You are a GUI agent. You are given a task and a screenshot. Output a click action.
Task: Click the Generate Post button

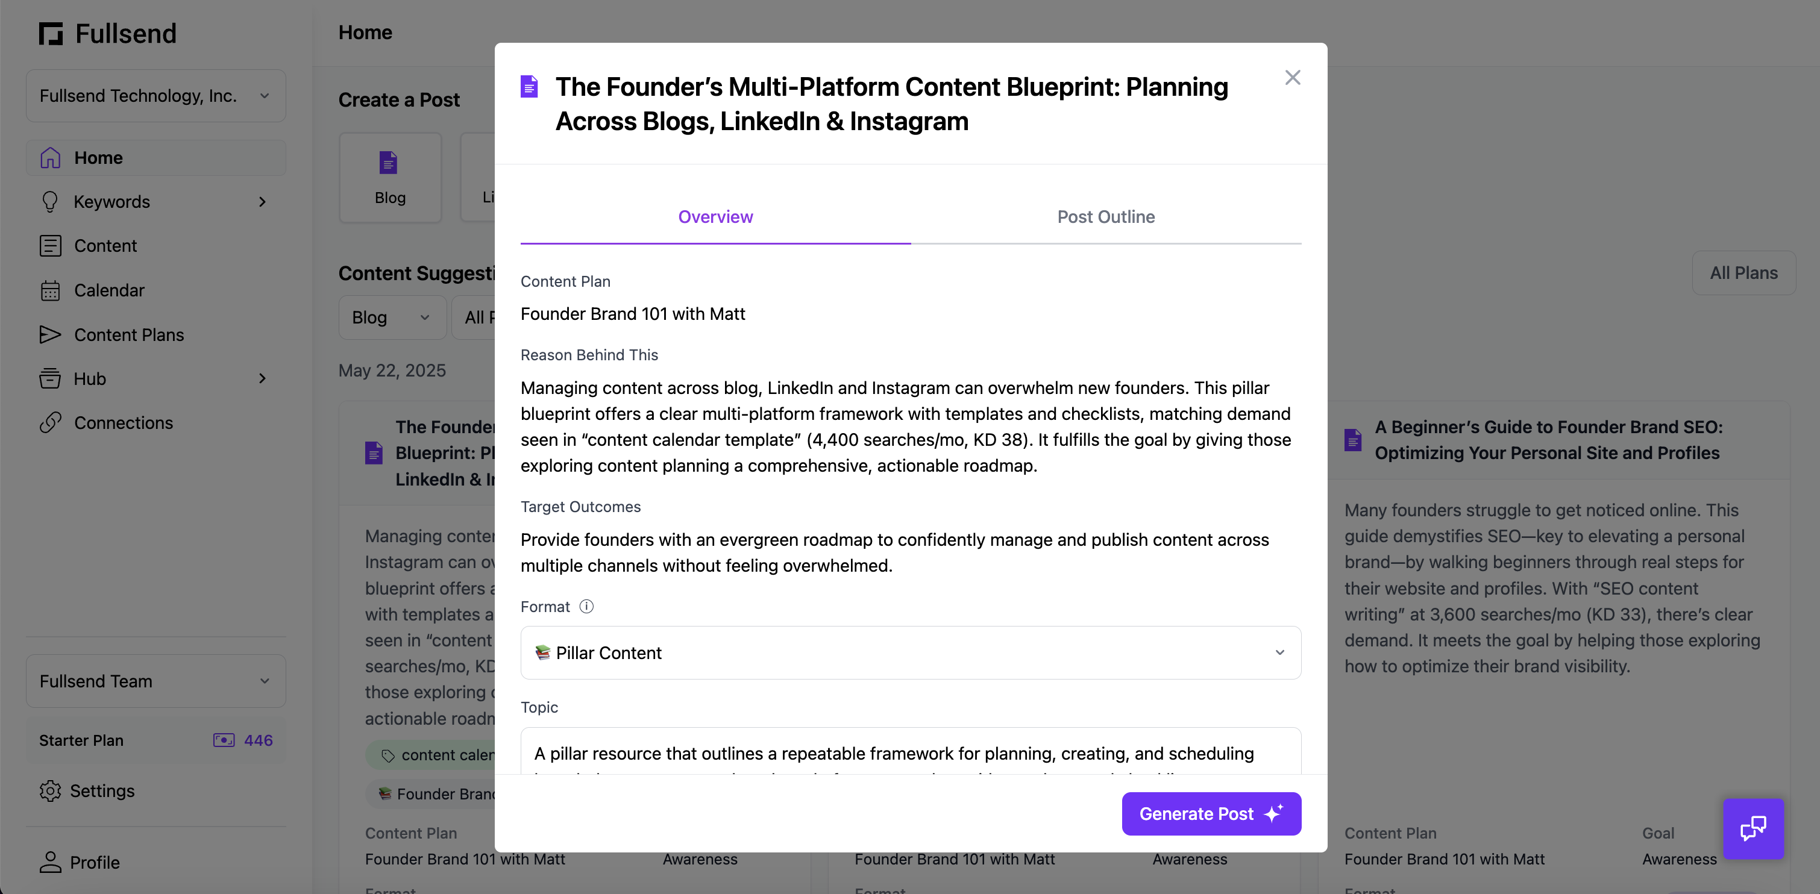coord(1211,813)
